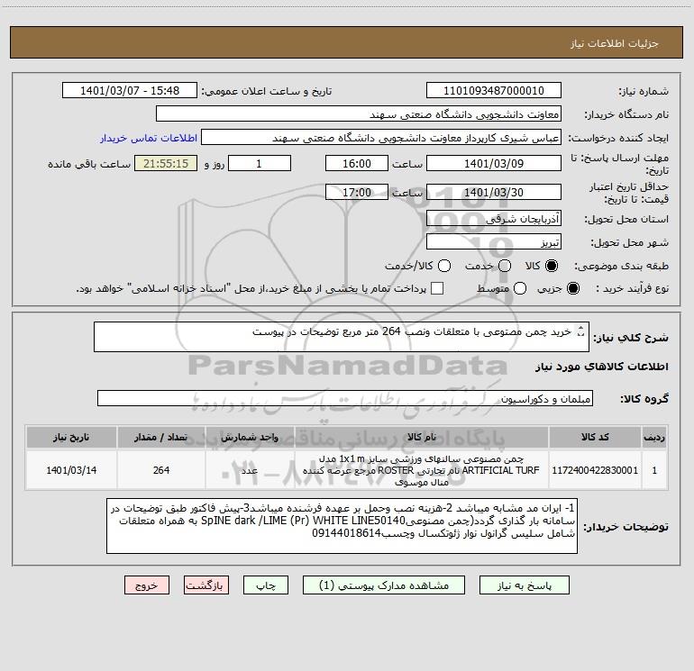Click the buyer organization name field
Viewport: 694px width, 671px height.
(x=359, y=114)
